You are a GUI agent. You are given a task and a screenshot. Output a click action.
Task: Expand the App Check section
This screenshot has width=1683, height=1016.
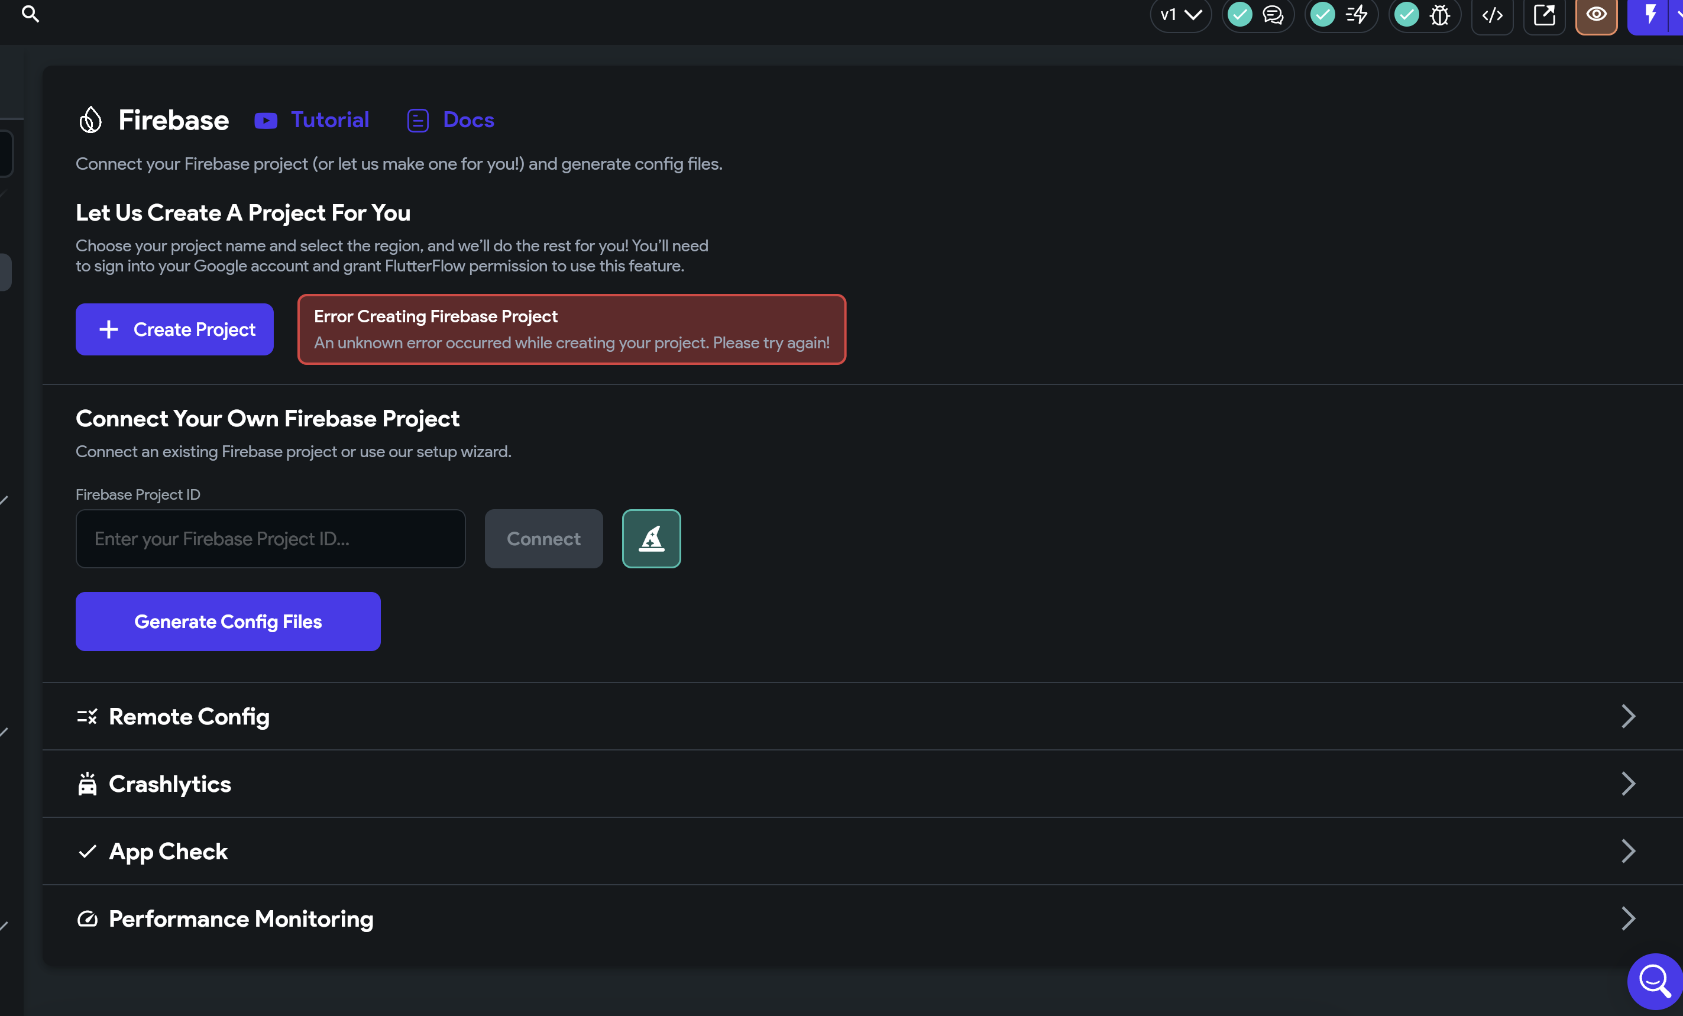tap(862, 852)
